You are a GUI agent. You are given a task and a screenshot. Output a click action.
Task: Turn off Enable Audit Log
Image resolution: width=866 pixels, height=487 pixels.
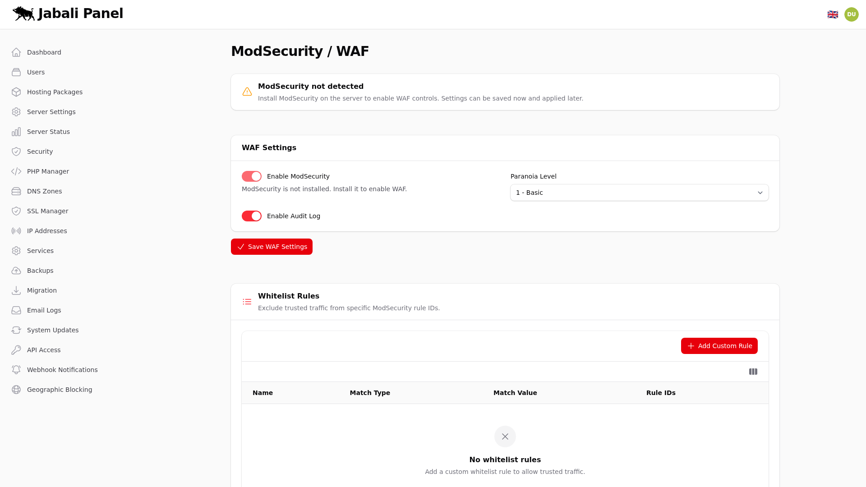pyautogui.click(x=251, y=216)
